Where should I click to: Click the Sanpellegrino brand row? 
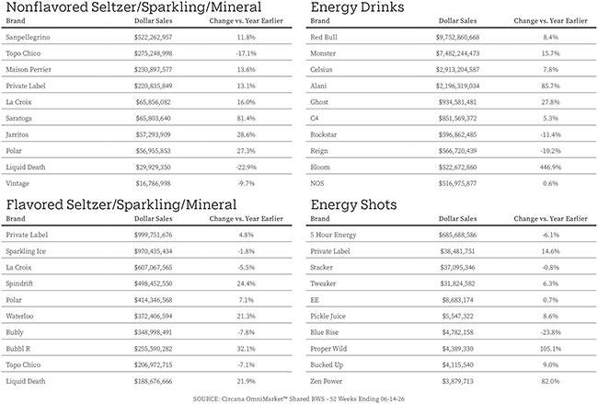click(147, 37)
